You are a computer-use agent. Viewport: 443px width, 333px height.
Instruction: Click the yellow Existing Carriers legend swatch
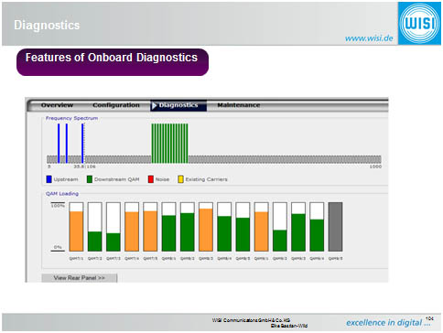point(180,179)
